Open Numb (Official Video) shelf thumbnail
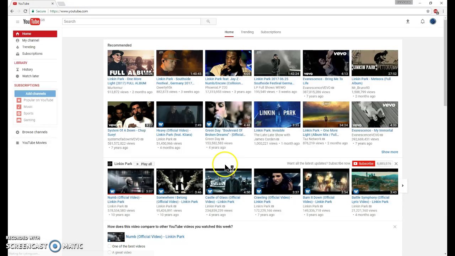This screenshot has width=455, height=256. tap(131, 182)
